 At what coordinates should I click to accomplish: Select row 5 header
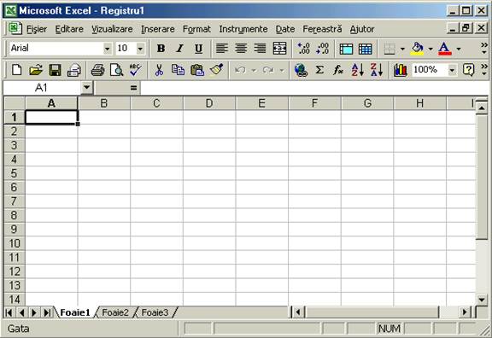pos(15,173)
